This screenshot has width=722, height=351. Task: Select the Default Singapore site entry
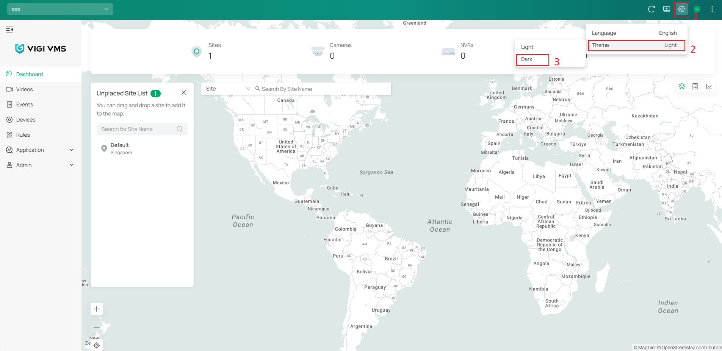[x=142, y=148]
